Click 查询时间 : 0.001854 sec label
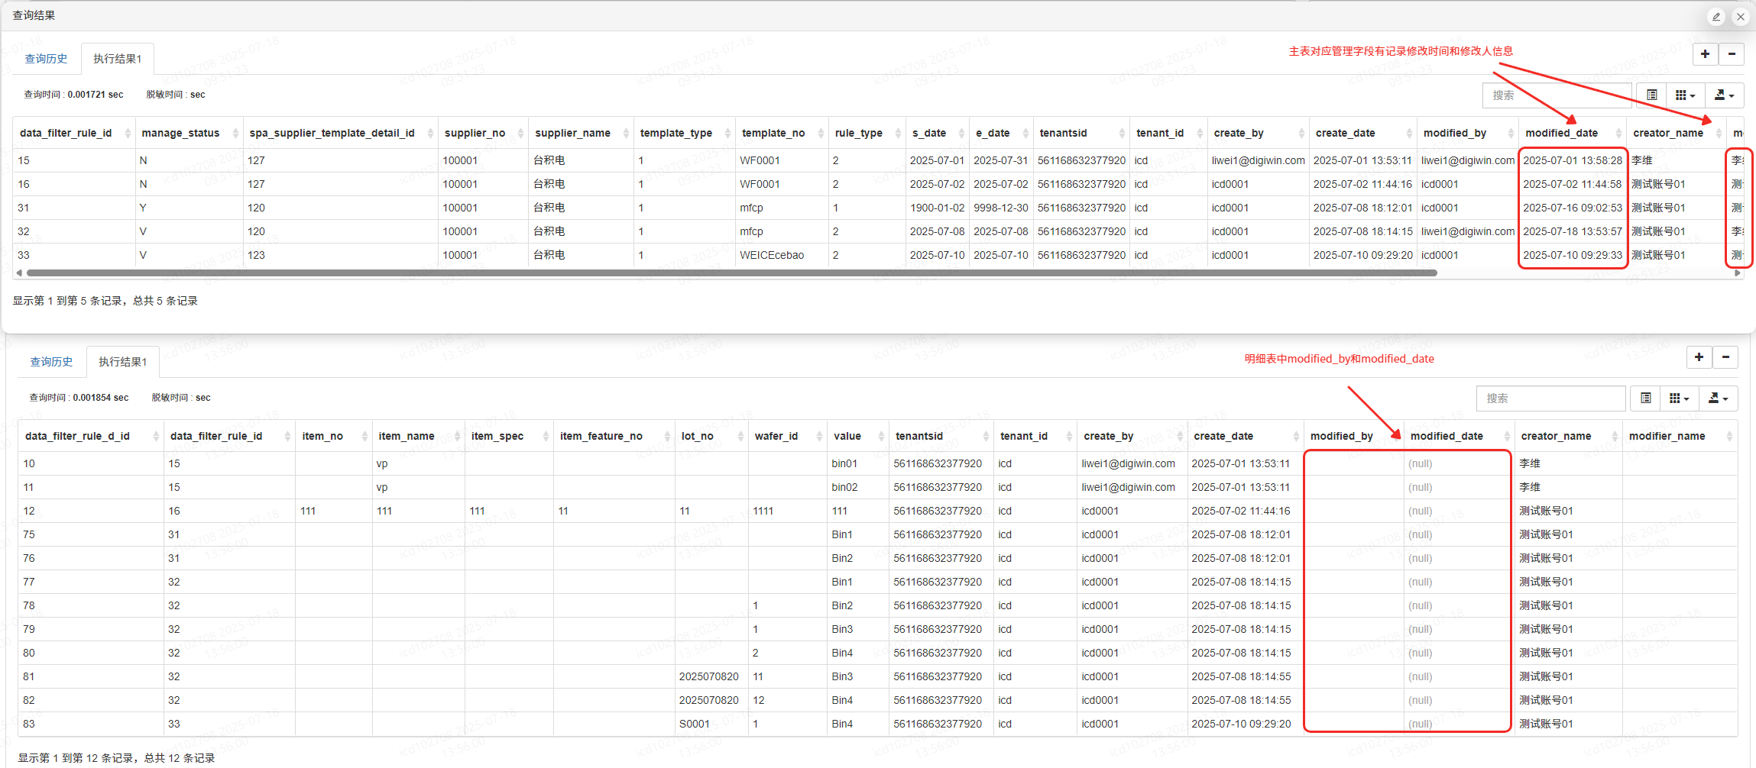 [79, 398]
